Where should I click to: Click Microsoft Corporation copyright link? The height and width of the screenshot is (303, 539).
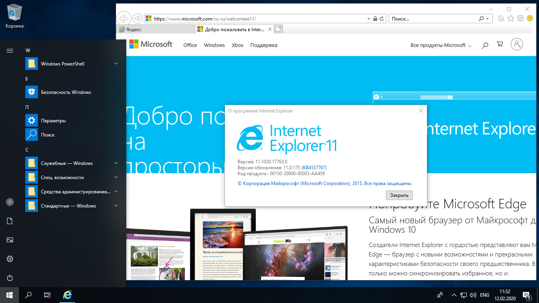[x=325, y=183]
